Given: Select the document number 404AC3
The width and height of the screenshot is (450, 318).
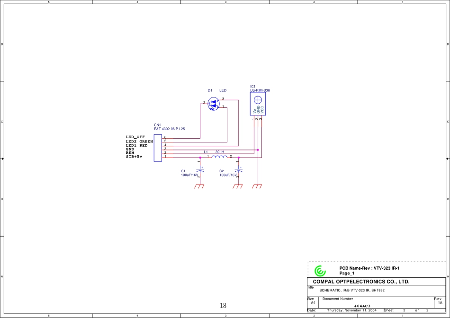Looking at the screenshot, I should tap(362, 306).
